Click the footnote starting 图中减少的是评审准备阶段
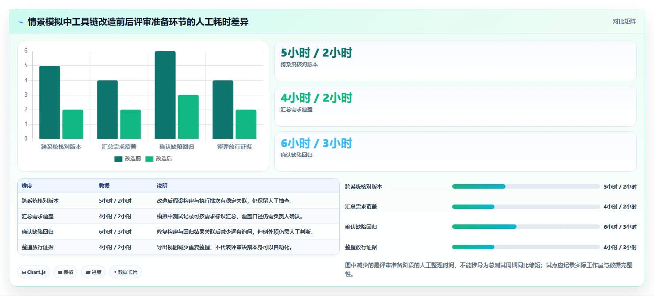 (x=490, y=269)
